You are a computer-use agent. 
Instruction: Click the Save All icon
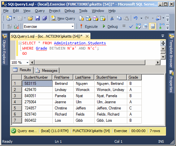pos(45,18)
